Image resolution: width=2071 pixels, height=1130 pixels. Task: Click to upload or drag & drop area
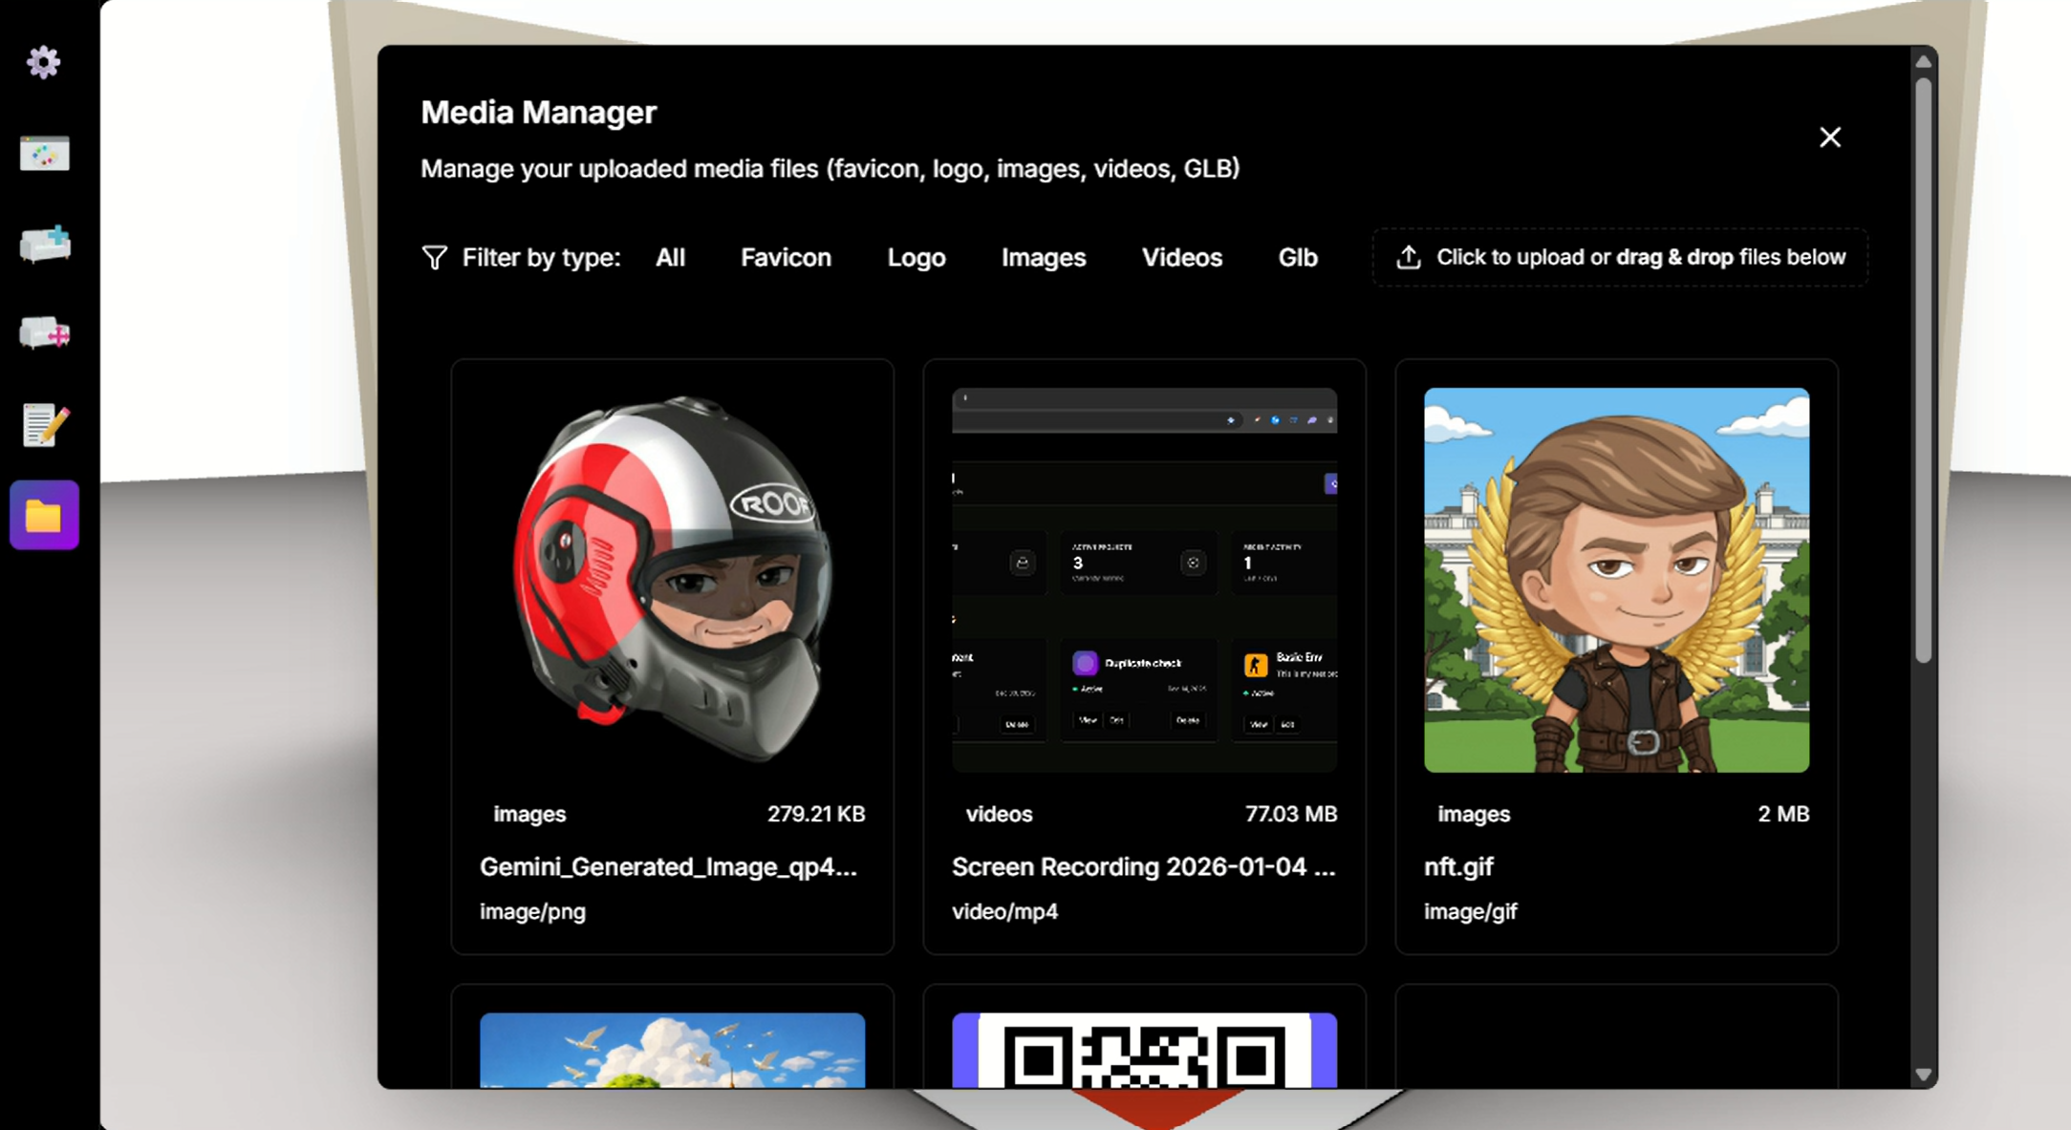pos(1640,258)
